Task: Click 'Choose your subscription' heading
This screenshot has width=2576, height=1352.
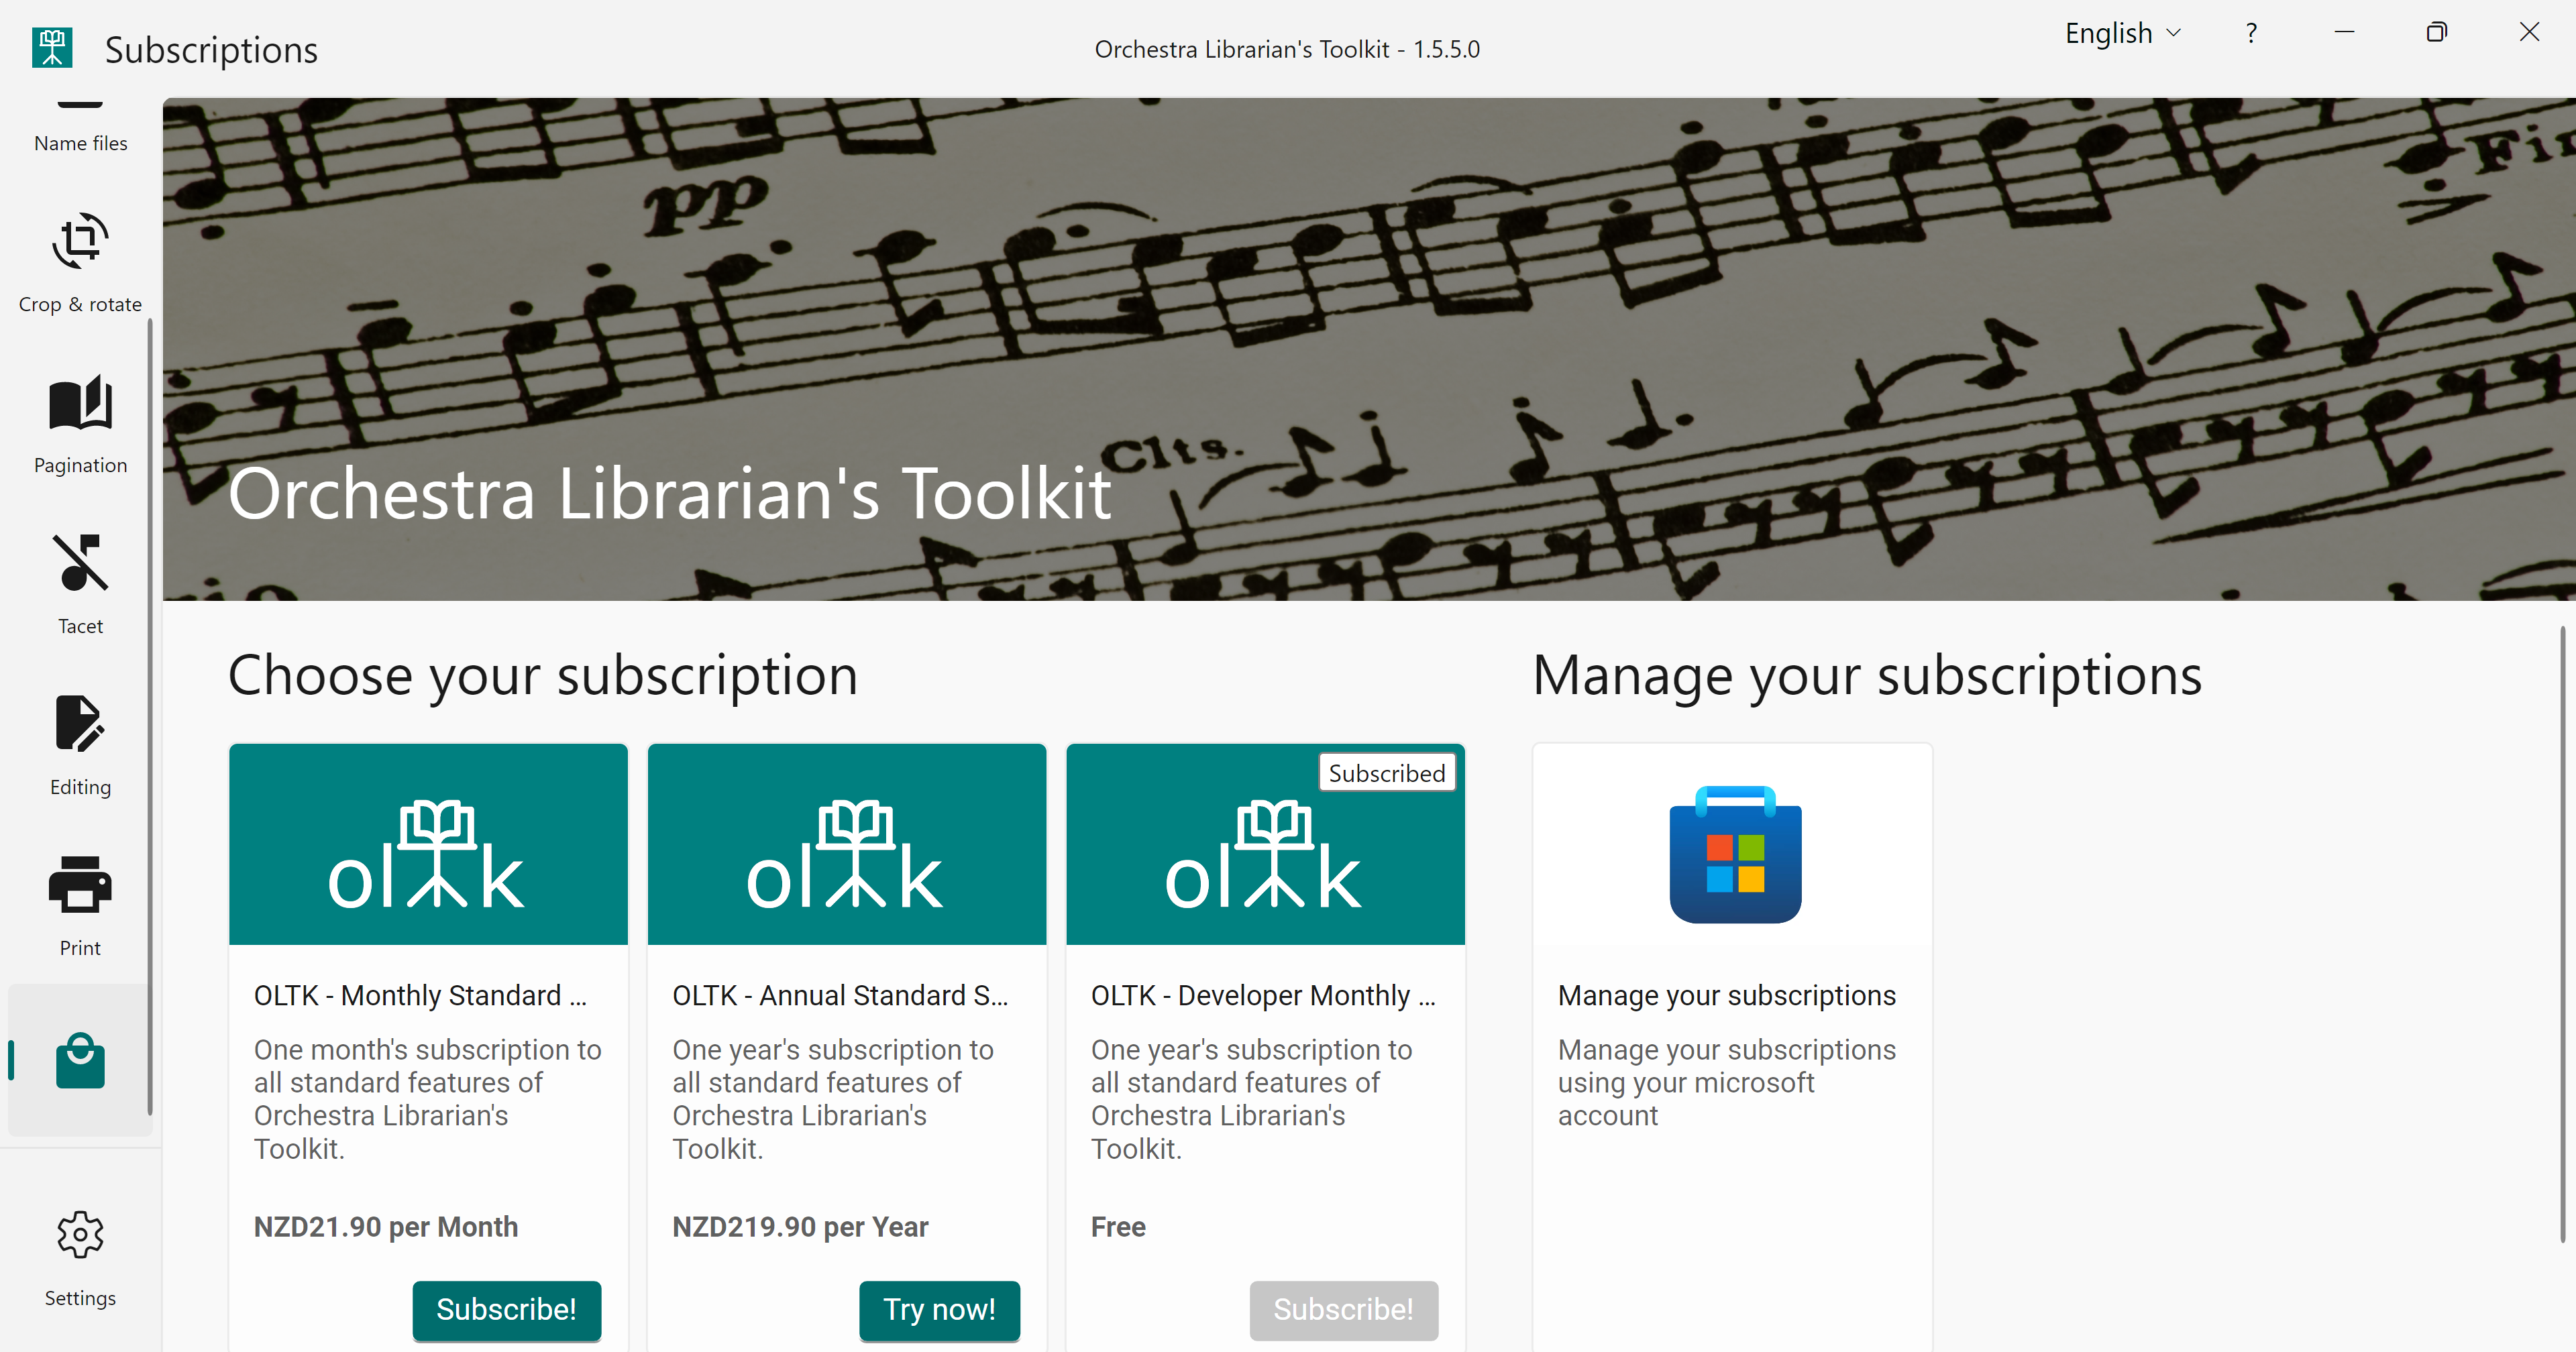Action: coord(543,676)
